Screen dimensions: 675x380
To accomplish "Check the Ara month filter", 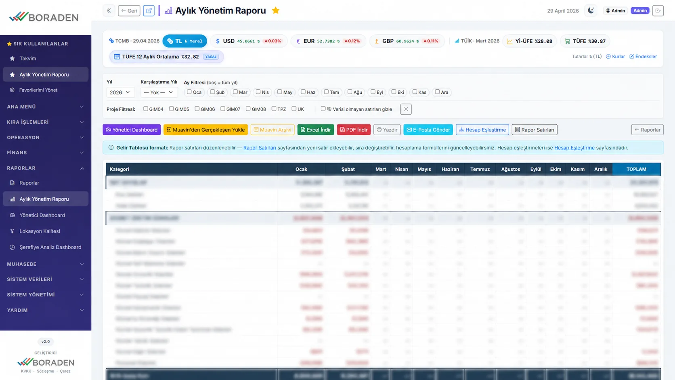I will tap(437, 92).
